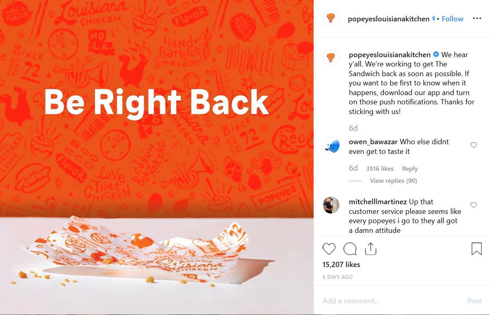489x315 pixels.
Task: Open comments via the speech bubble icon
Action: (350, 249)
